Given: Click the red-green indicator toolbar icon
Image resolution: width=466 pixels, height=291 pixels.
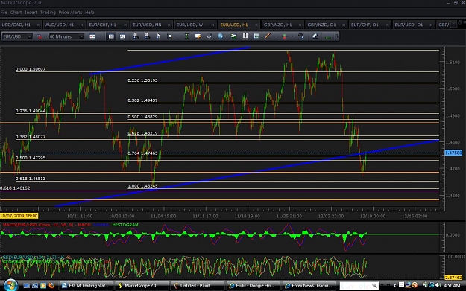Looking at the screenshot, I should coord(284,36).
